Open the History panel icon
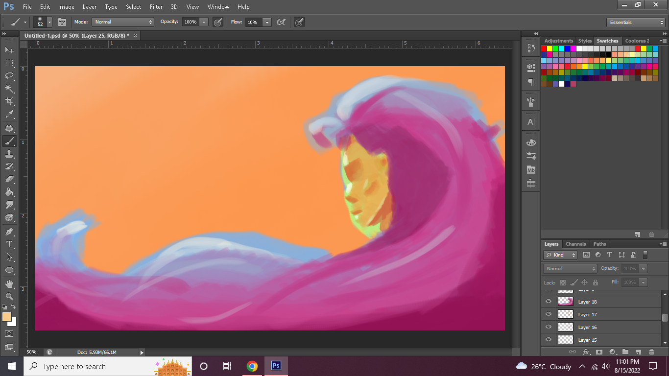The width and height of the screenshot is (669, 376). pyautogui.click(x=531, y=48)
